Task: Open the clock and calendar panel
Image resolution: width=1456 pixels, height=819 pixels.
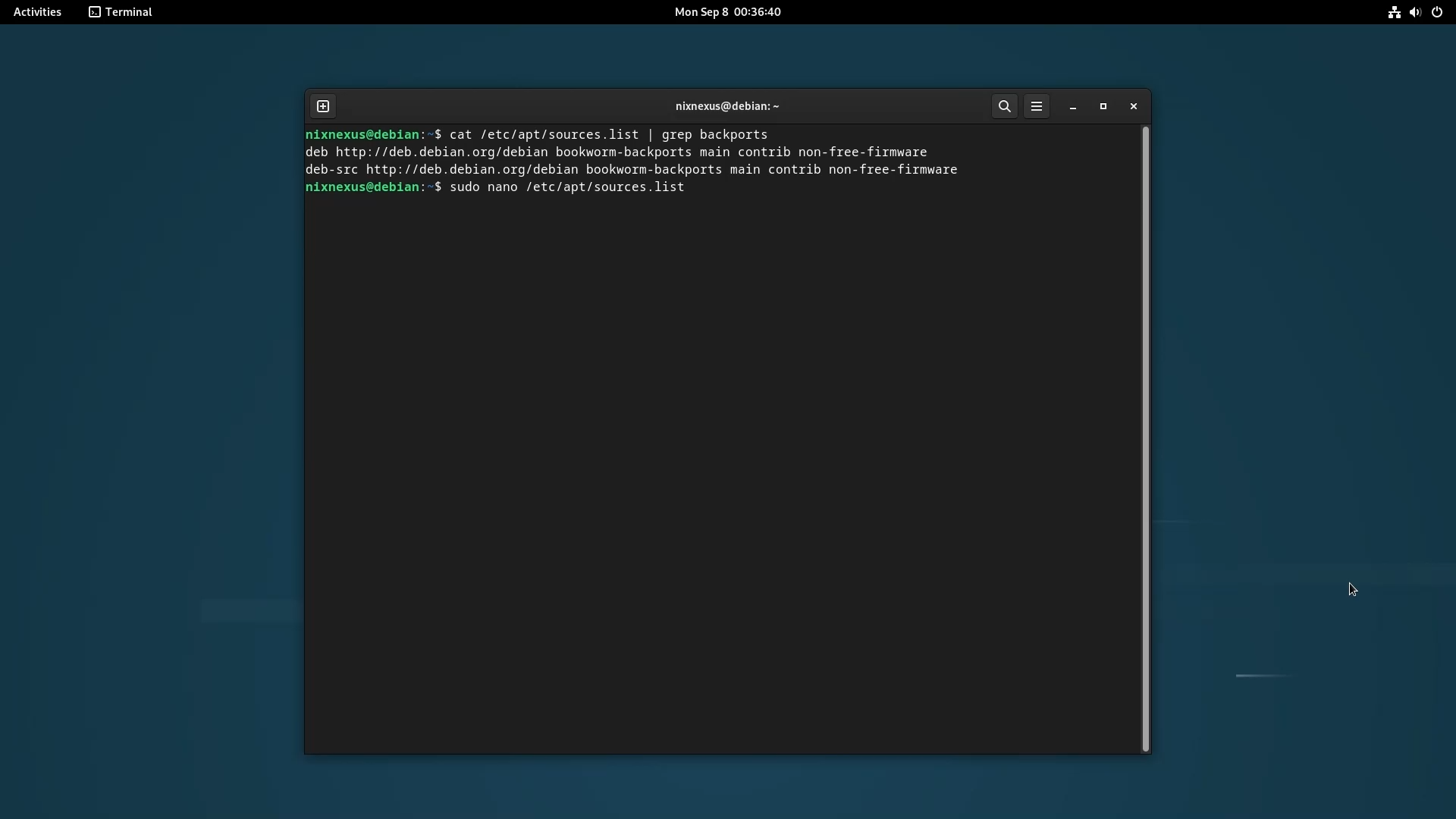Action: 727,12
